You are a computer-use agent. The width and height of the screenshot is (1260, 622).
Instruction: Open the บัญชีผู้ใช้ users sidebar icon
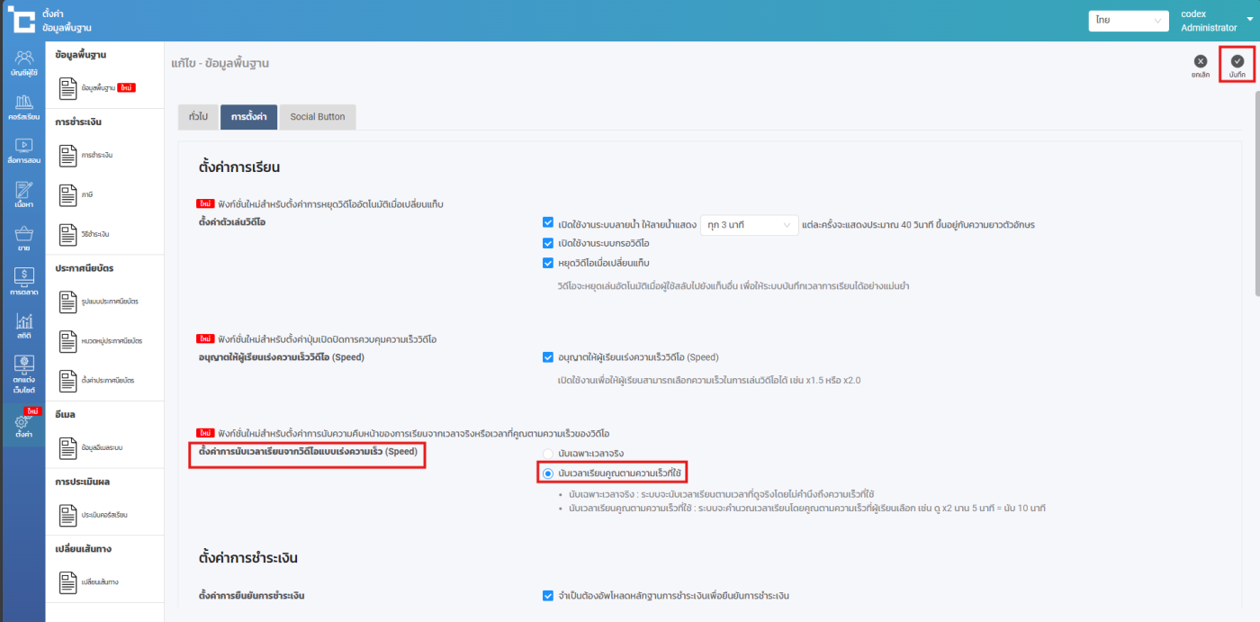(23, 62)
